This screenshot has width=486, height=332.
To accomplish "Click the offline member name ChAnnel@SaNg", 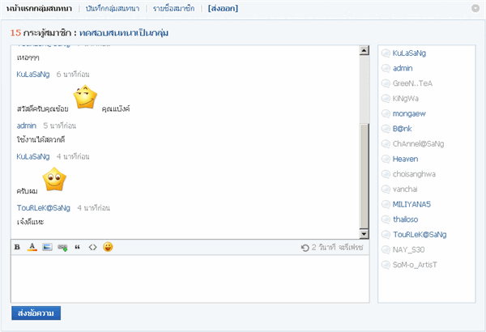I will (419, 144).
